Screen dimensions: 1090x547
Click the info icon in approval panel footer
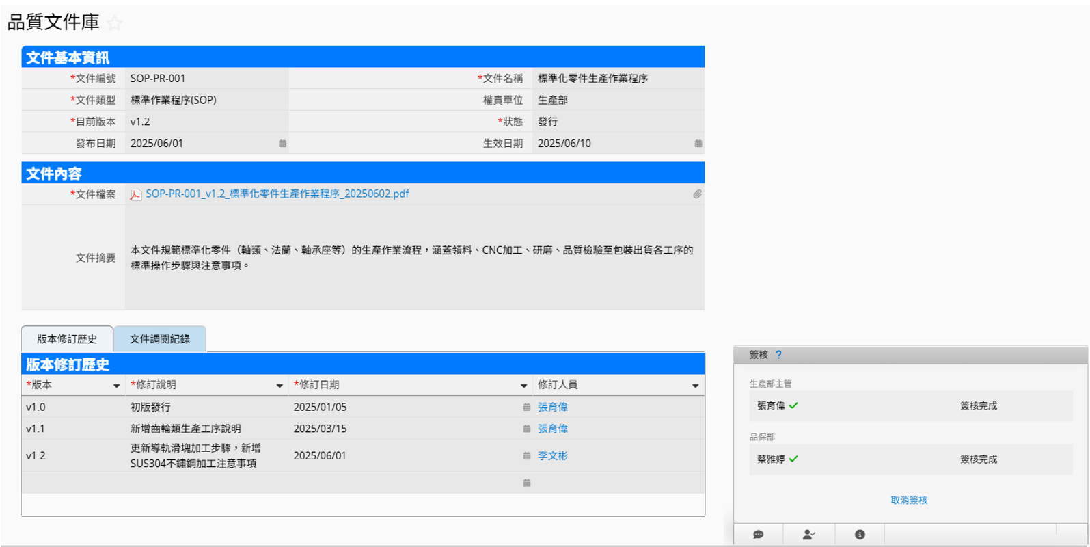860,535
